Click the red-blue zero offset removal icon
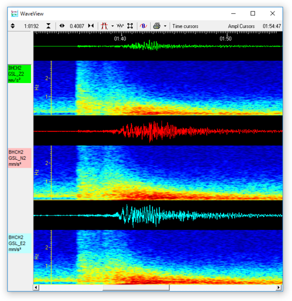This screenshot has width=292, height=301. 143,26
